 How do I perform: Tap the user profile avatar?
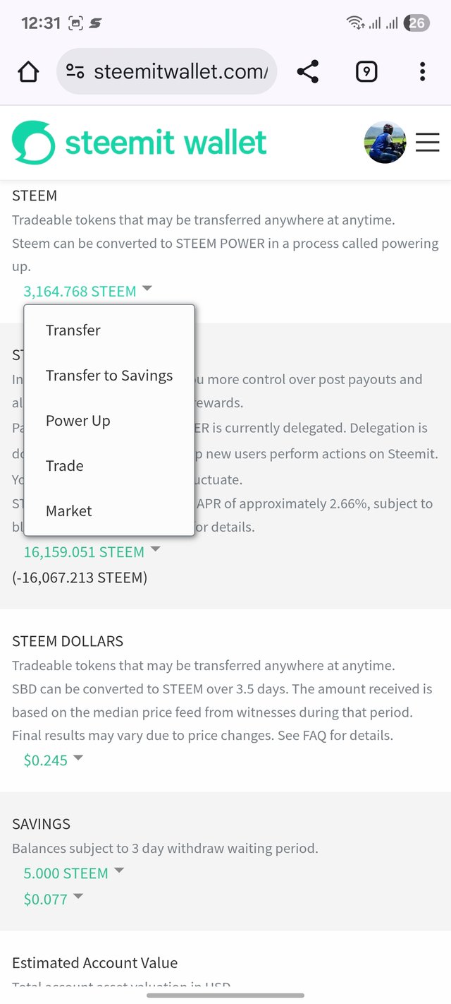pyautogui.click(x=385, y=143)
